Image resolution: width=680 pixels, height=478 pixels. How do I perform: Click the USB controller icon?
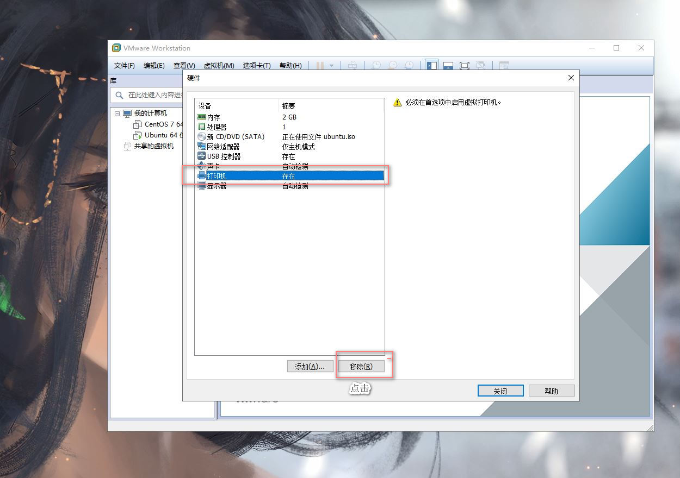(x=202, y=156)
